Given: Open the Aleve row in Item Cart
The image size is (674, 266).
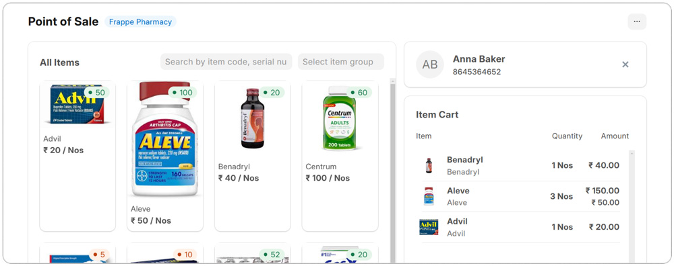Looking at the screenshot, I should pyautogui.click(x=521, y=196).
